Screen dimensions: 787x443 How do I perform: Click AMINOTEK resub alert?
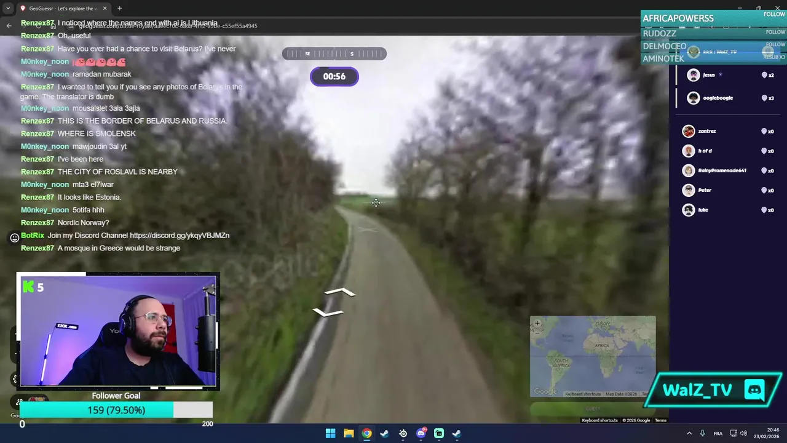(x=714, y=58)
